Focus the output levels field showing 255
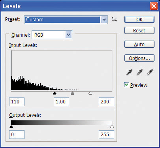 click(x=106, y=135)
